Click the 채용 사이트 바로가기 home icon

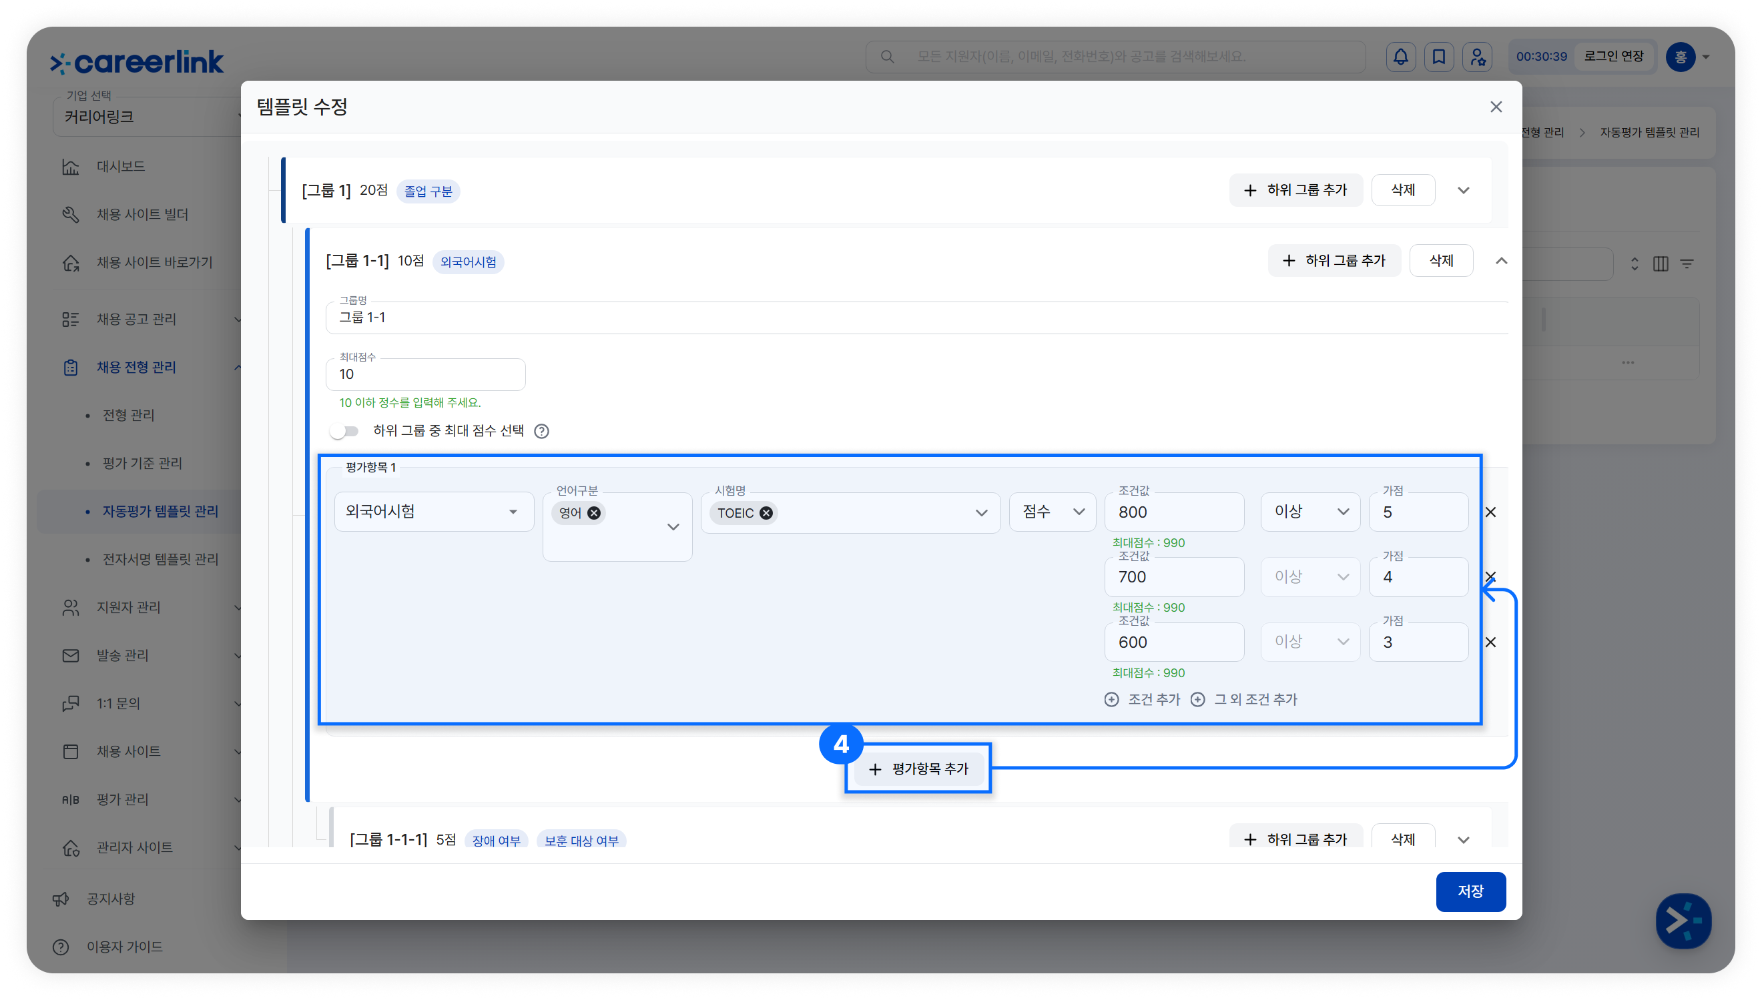click(70, 263)
